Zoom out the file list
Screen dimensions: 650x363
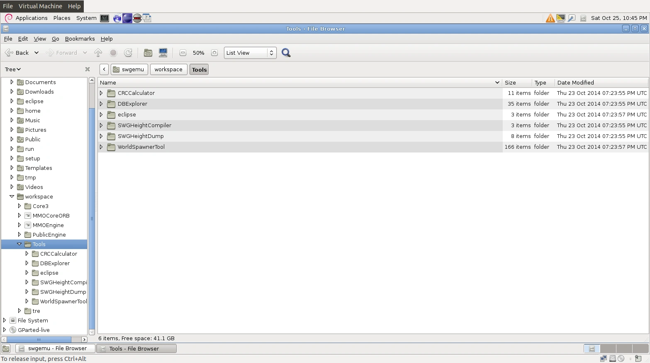(x=183, y=53)
